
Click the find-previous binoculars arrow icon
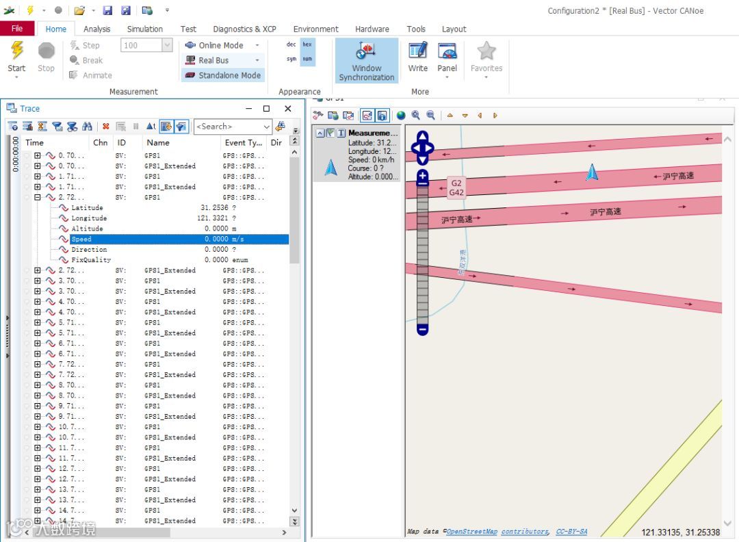pos(281,127)
